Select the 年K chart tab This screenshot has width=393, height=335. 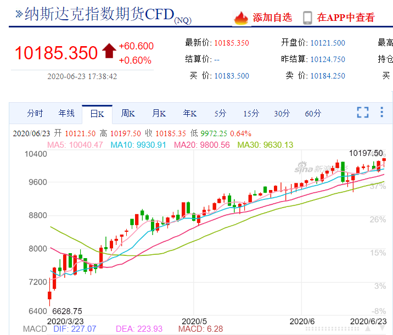190,113
